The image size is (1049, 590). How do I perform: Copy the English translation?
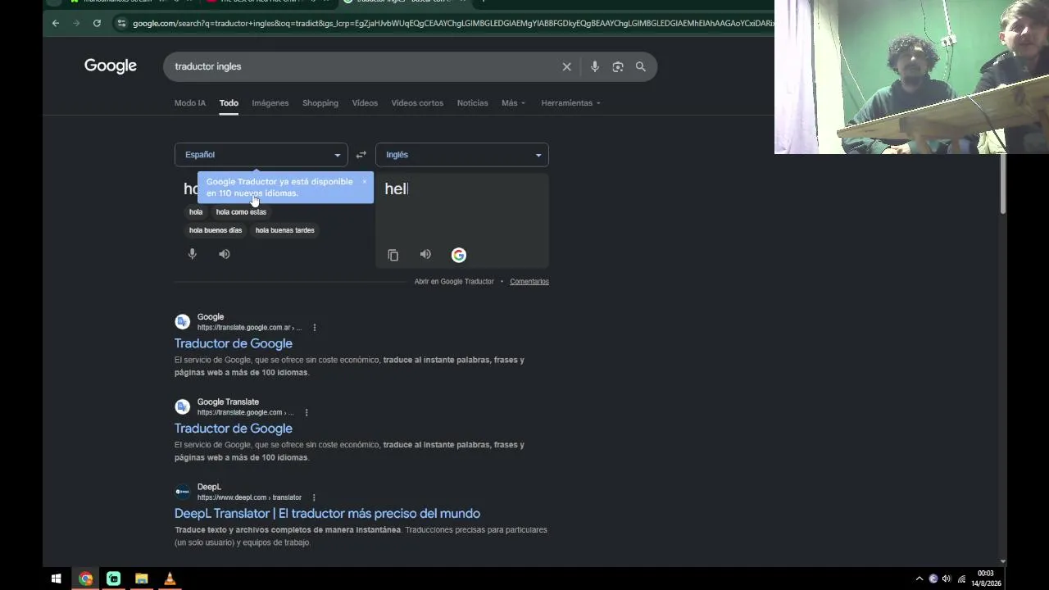click(x=393, y=255)
